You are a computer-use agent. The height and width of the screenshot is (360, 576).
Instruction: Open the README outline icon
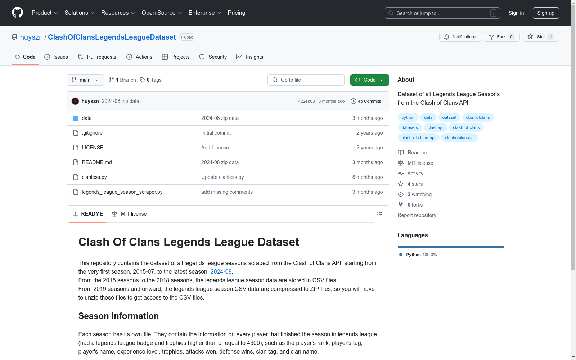click(379, 214)
